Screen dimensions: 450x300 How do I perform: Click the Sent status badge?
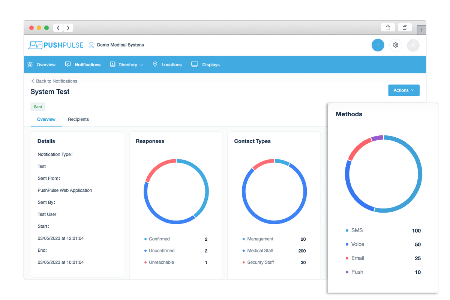[38, 107]
